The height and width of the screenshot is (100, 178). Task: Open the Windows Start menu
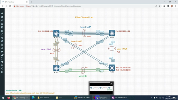pyautogui.click(x=3, y=98)
